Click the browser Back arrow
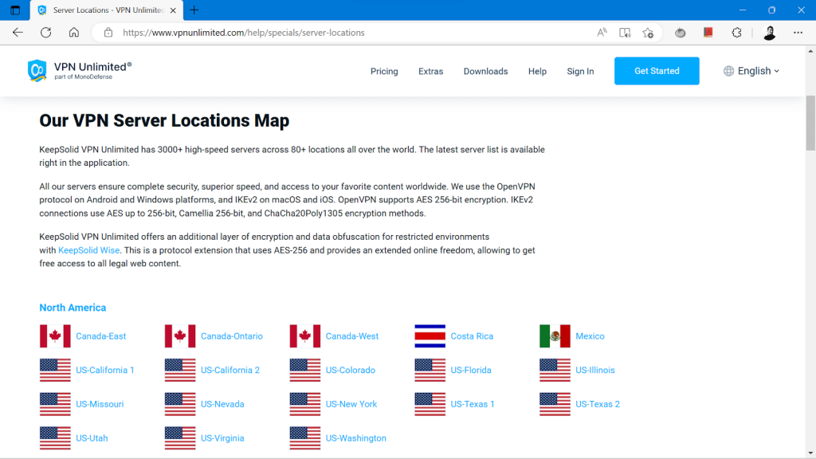816x459 pixels. (18, 32)
